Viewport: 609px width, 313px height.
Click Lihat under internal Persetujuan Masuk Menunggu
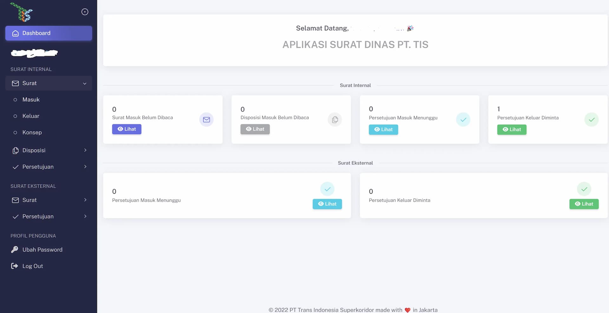pos(383,129)
